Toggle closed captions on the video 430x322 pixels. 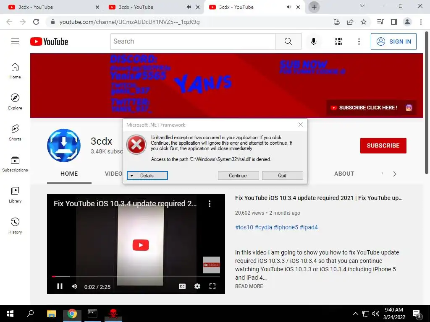point(182,286)
